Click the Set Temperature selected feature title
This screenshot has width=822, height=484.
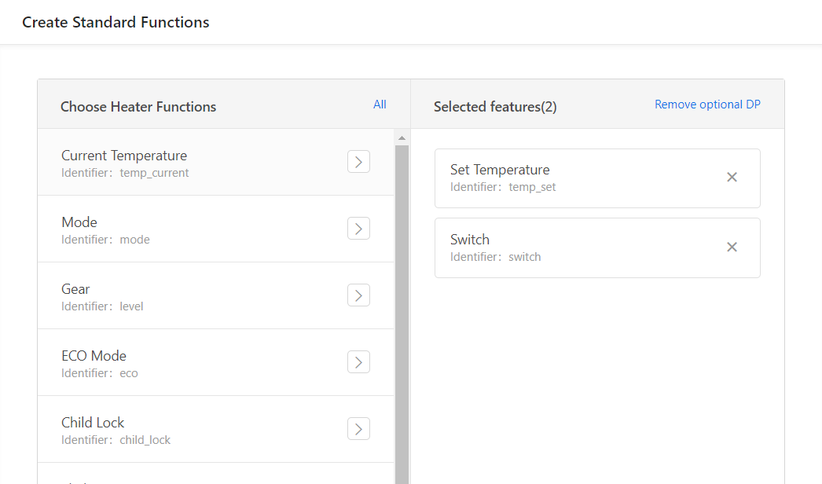tap(500, 170)
